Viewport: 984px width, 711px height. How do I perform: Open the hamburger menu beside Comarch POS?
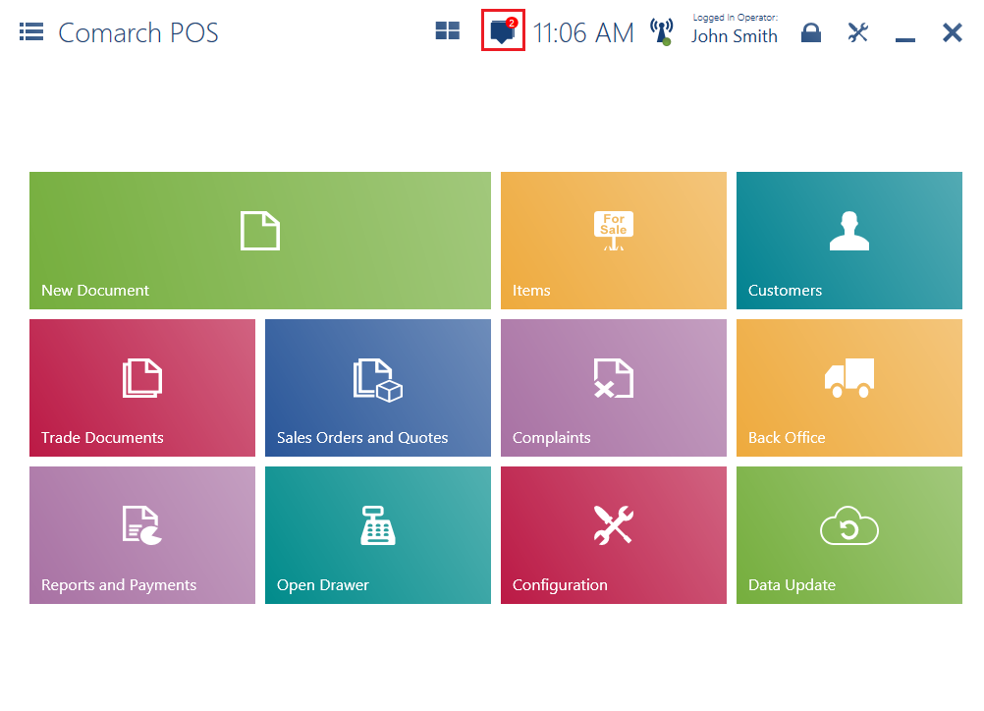tap(30, 30)
